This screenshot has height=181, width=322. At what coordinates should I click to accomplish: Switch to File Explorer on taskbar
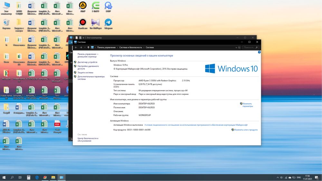(x=53, y=177)
